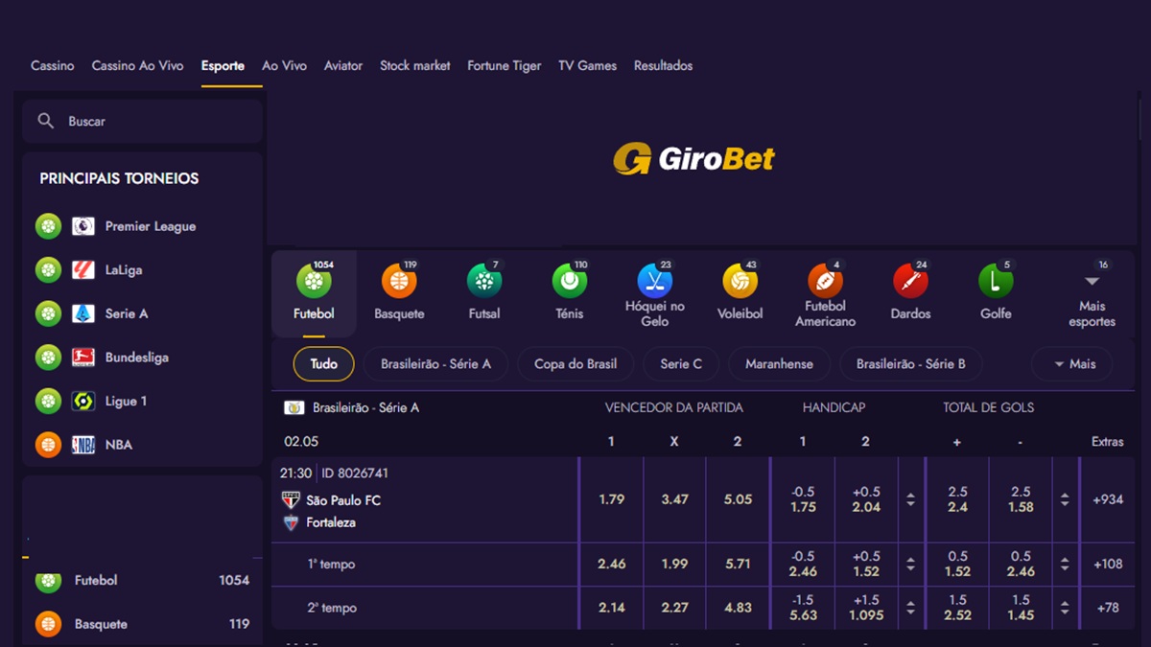Click the Serie A logo icon
The height and width of the screenshot is (647, 1151).
click(83, 313)
